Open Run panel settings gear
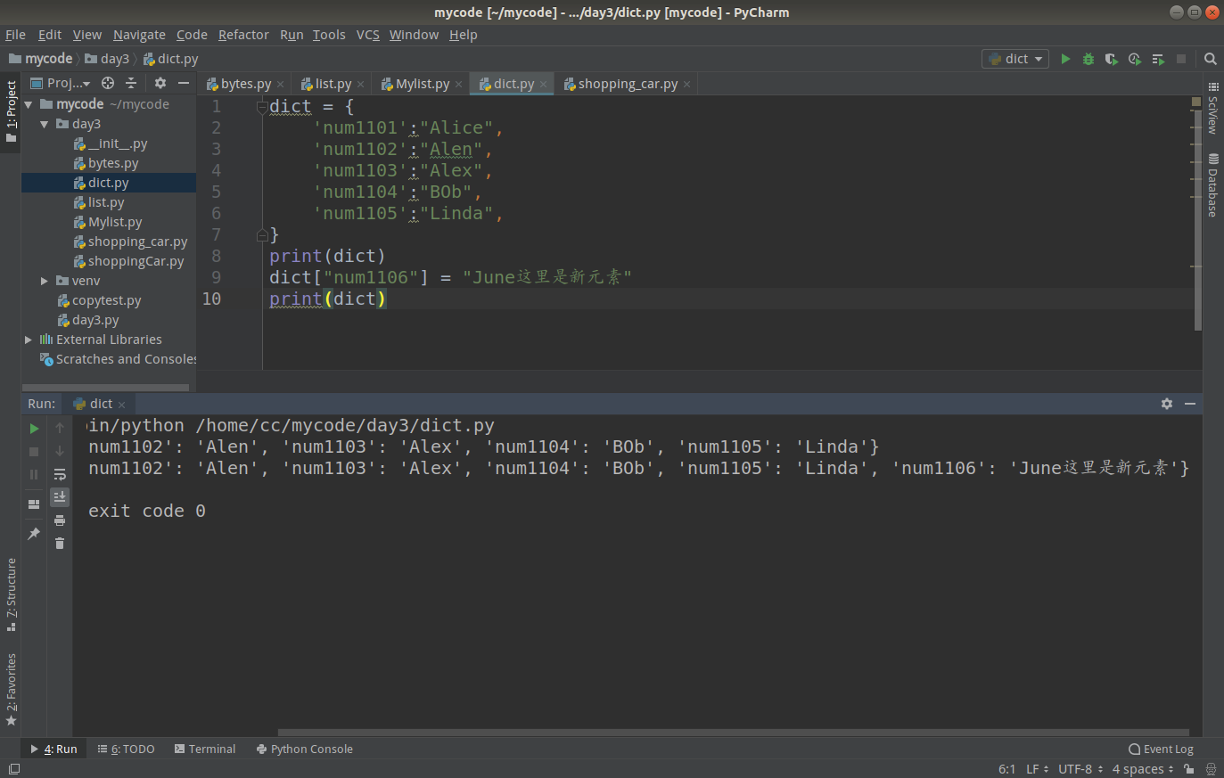 tap(1167, 404)
